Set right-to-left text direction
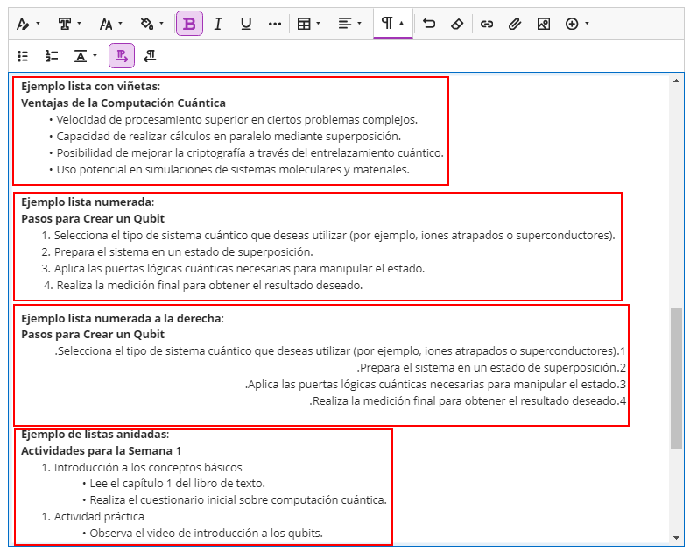The image size is (690, 552). tap(150, 56)
